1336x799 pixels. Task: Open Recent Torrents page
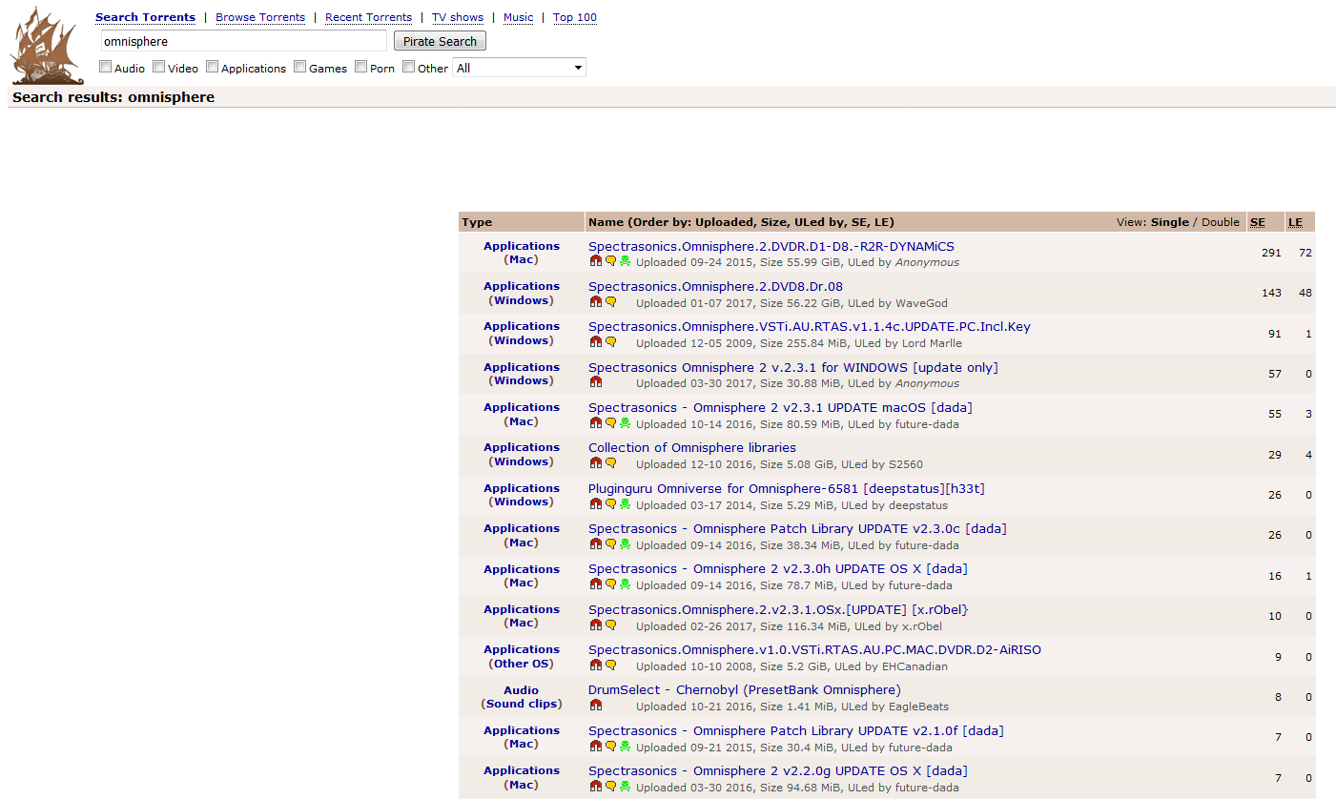[368, 17]
